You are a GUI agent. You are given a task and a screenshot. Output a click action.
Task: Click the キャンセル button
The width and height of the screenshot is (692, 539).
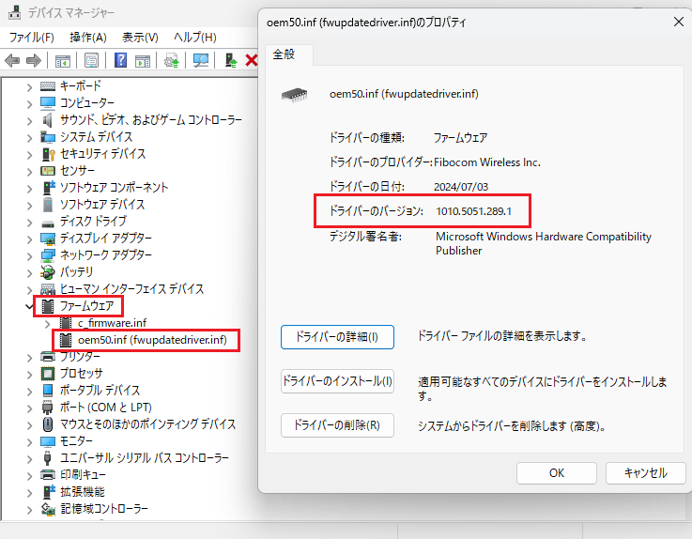tap(646, 473)
